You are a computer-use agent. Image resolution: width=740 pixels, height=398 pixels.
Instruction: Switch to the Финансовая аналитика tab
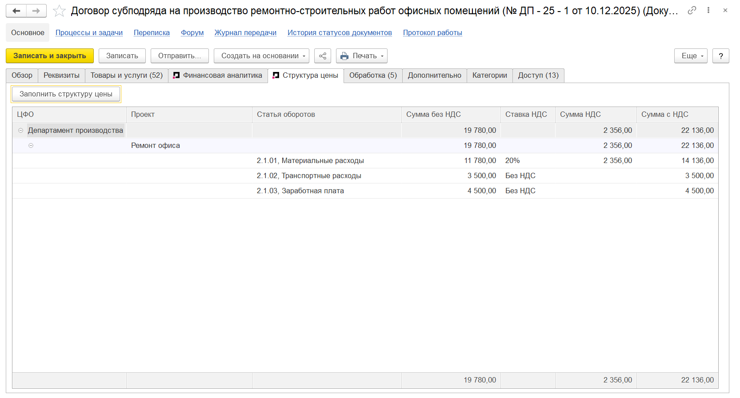(x=218, y=76)
